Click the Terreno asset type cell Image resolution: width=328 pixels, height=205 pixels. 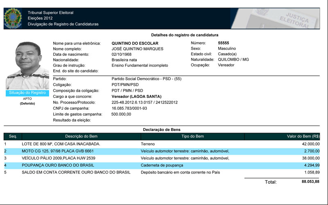148,144
